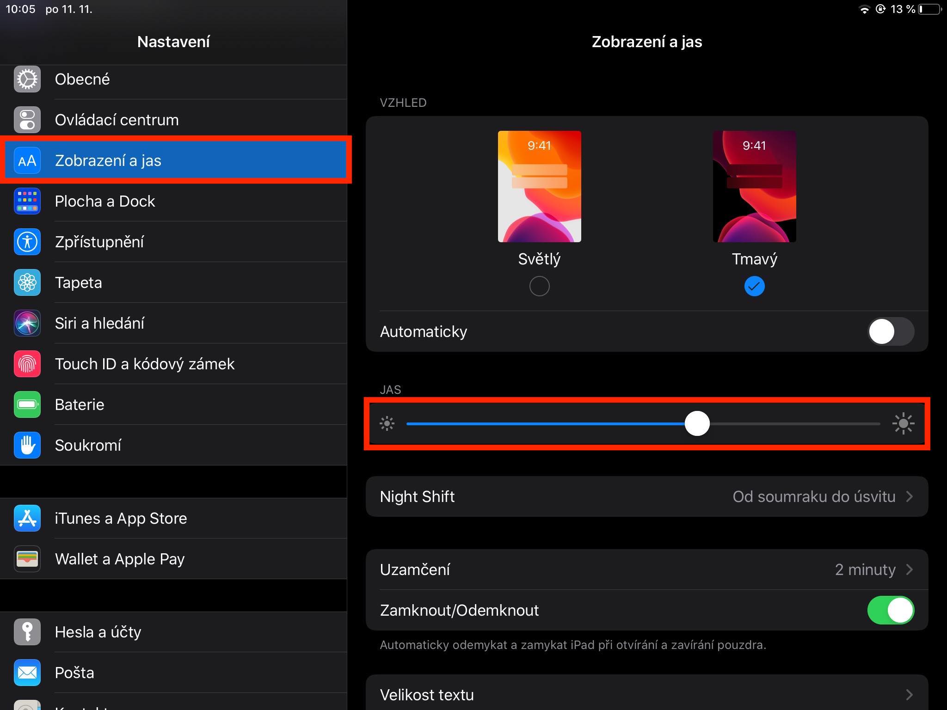
Task: Tap the iTunes a App Store icon
Action: (27, 518)
